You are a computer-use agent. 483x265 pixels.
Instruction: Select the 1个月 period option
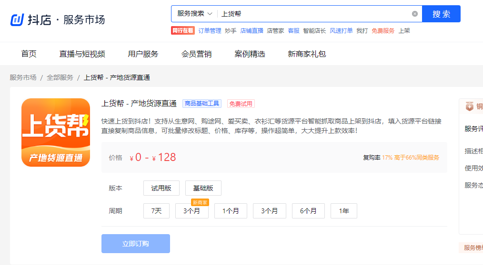(231, 211)
